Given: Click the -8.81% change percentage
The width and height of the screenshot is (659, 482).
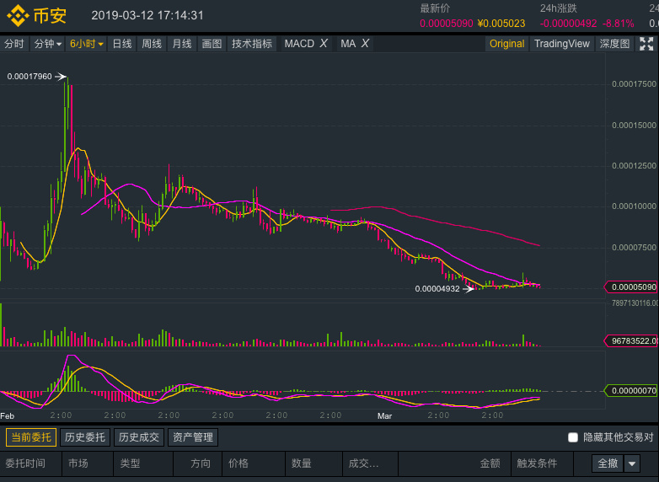Looking at the screenshot, I should tap(618, 24).
